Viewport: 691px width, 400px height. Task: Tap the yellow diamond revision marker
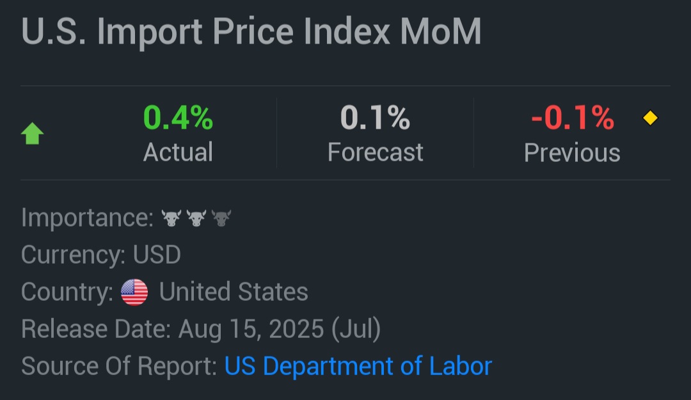[x=650, y=118]
